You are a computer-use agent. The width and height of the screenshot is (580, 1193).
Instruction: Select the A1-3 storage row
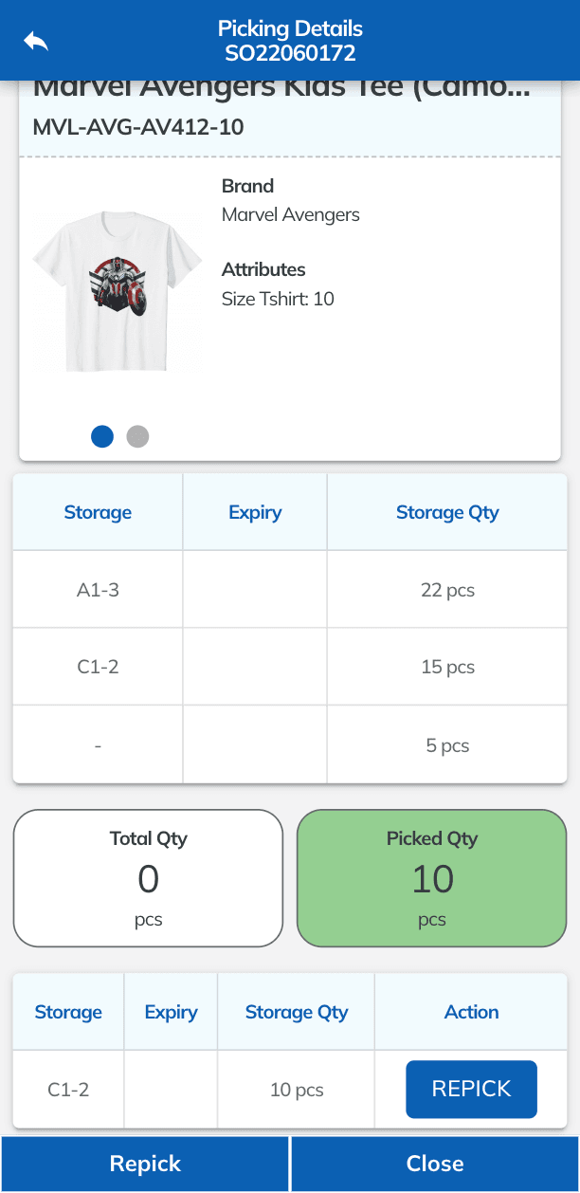290,590
